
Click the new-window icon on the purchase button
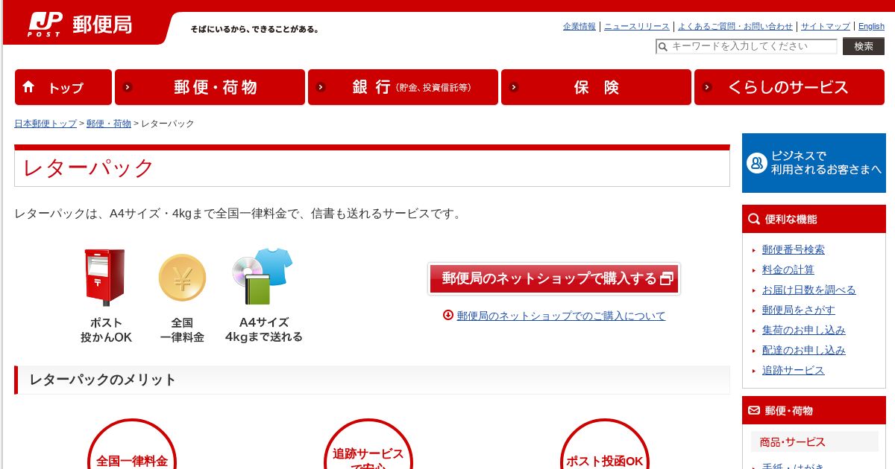coord(667,278)
